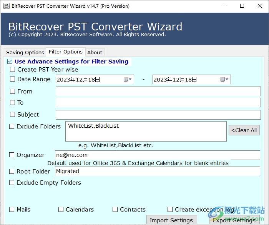
Task: Click into the From text field
Action: 158,92
